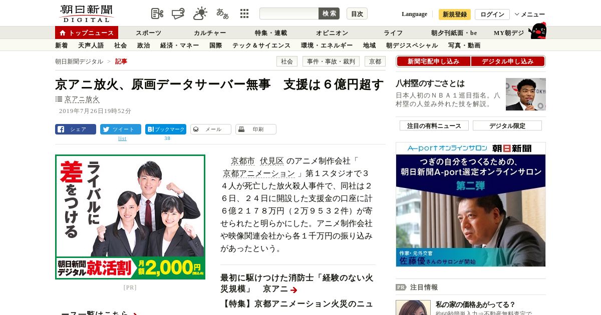Screen dimensions: 601x315
Task: Open 経済・マネー submenu item
Action: pos(180,45)
